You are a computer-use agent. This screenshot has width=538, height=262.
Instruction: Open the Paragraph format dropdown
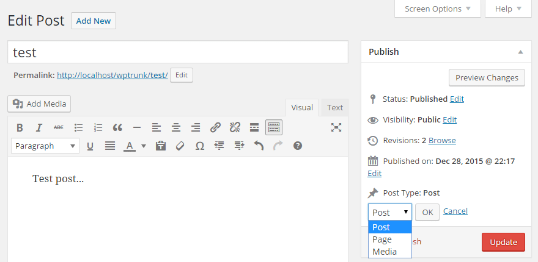coord(45,146)
